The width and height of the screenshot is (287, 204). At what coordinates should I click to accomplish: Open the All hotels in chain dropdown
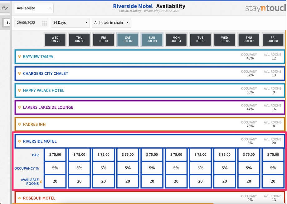[x=111, y=23]
